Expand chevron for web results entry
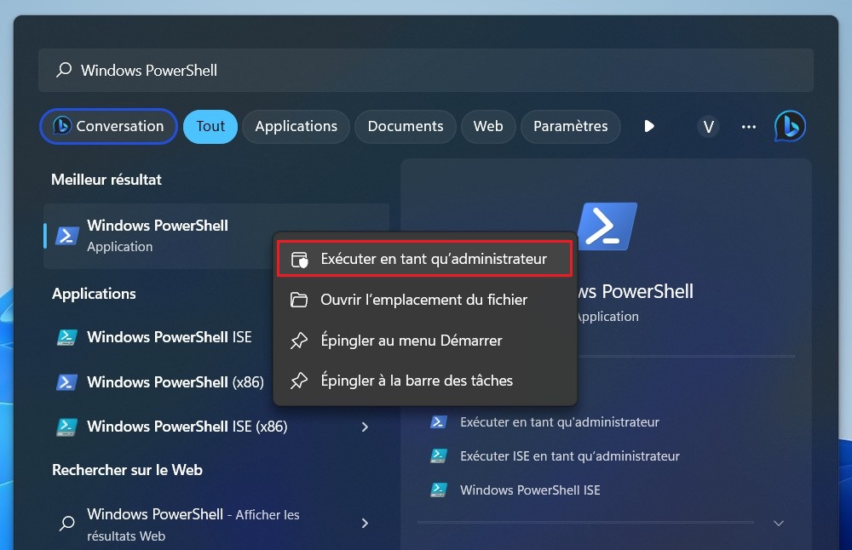Viewport: 852px width, 550px height. (365, 524)
